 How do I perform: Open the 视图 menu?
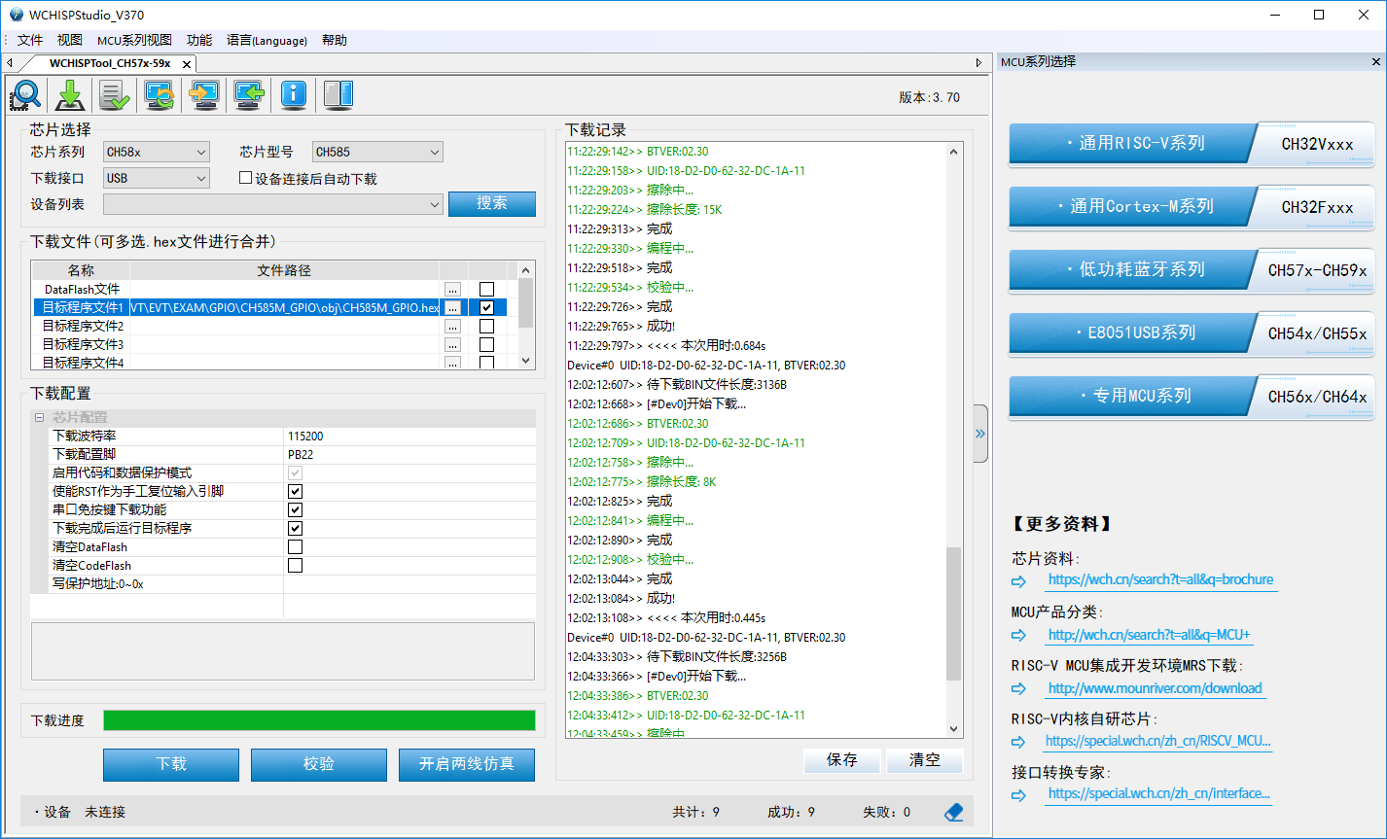(70, 40)
